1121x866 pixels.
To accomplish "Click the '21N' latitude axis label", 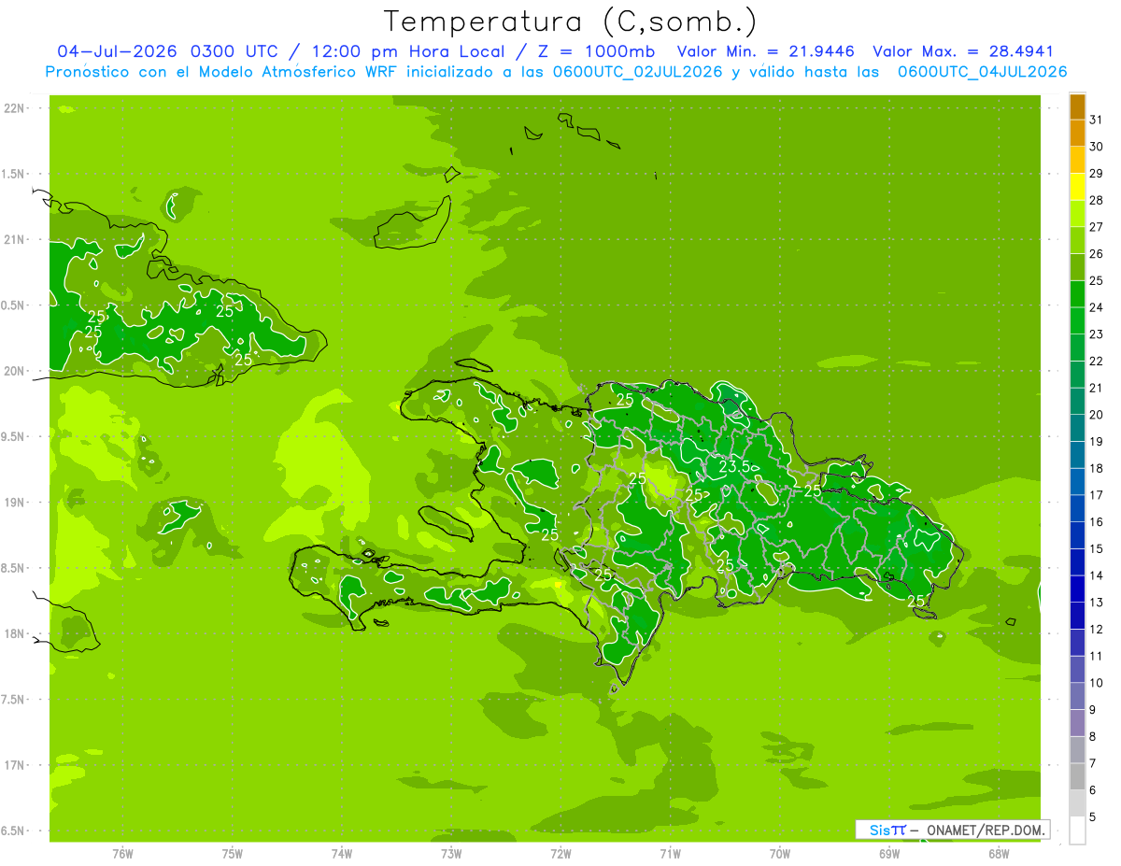I will pyautogui.click(x=14, y=240).
